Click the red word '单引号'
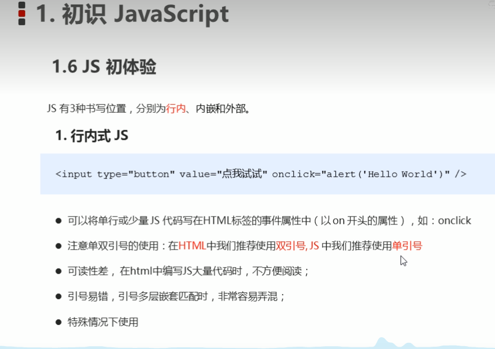Image resolution: width=495 pixels, height=349 pixels. 407,246
